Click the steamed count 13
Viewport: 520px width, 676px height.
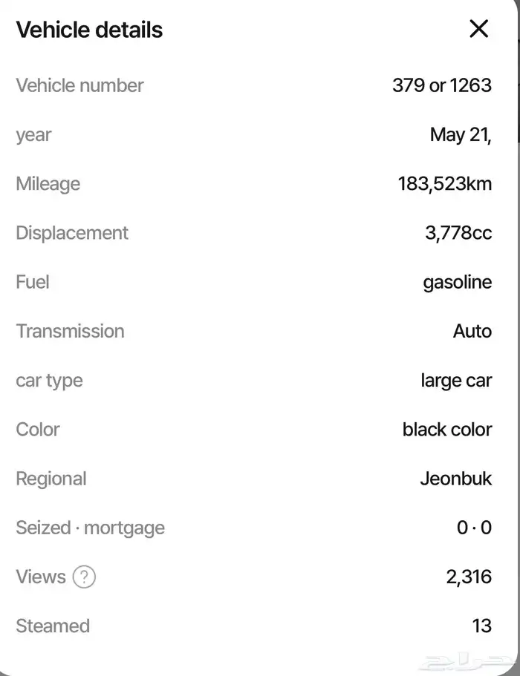tap(482, 626)
